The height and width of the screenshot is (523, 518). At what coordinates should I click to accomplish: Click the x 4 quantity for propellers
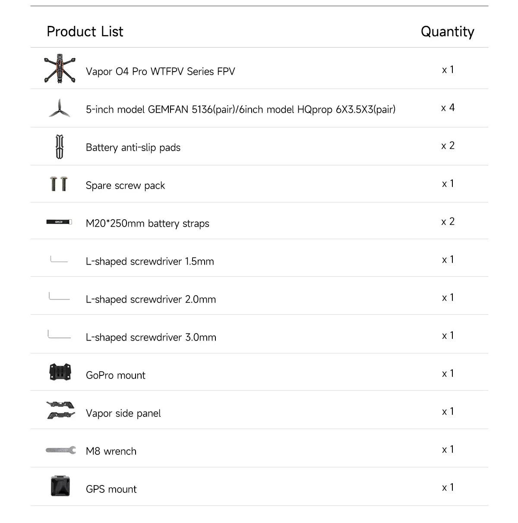point(448,108)
